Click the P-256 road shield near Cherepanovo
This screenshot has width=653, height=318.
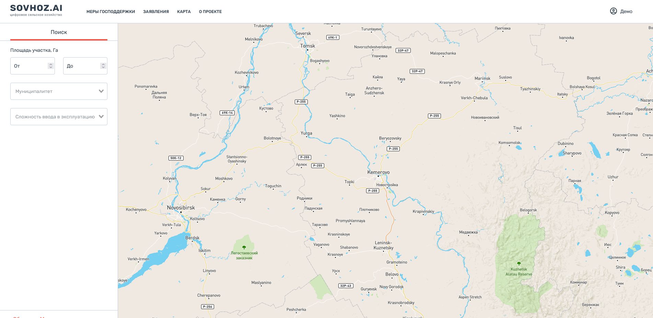[x=207, y=307]
